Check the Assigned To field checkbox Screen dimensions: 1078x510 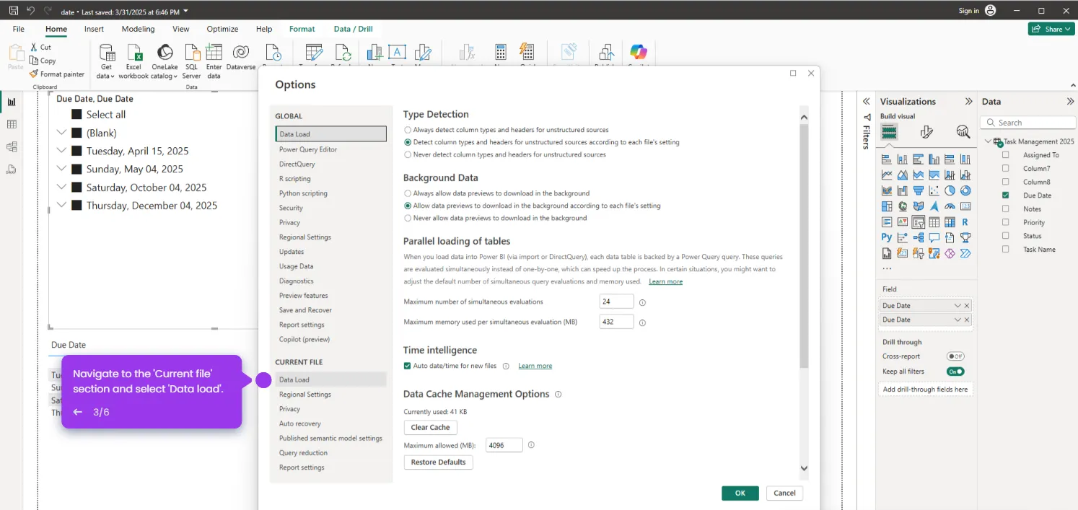click(1006, 155)
